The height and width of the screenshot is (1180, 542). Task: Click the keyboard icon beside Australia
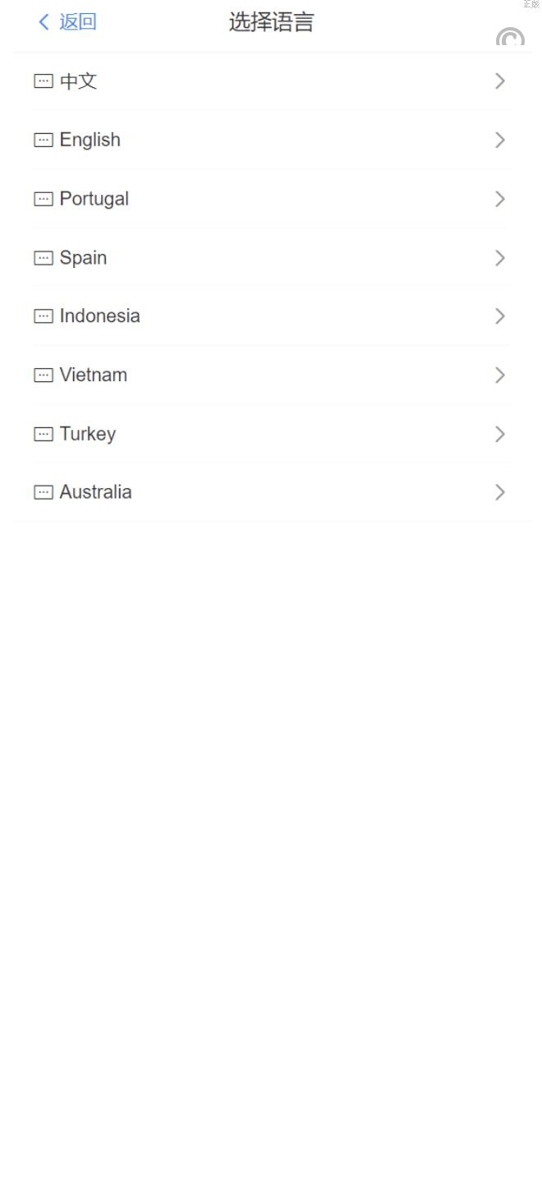pyautogui.click(x=43, y=492)
